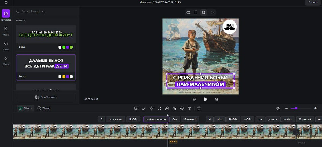This screenshot has width=322, height=147.
Task: Open the Audio sidebar panel
Action: pyautogui.click(x=6, y=45)
